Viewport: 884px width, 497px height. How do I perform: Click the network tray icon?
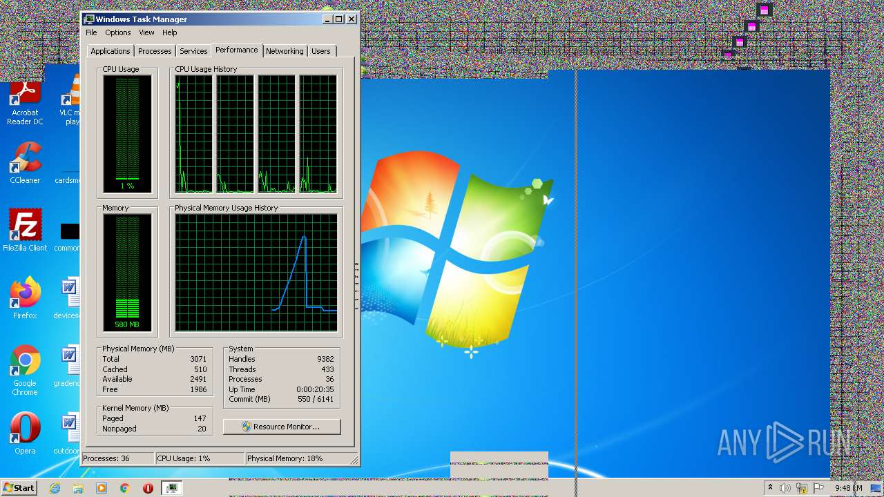[802, 488]
